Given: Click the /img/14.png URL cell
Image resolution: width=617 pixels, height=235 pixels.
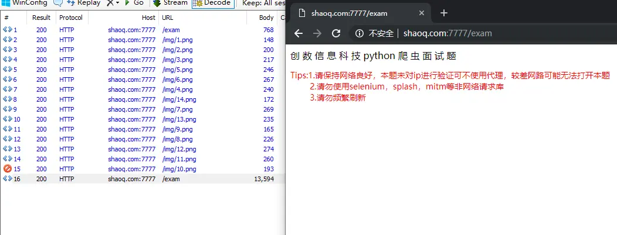Looking at the screenshot, I should tap(179, 99).
